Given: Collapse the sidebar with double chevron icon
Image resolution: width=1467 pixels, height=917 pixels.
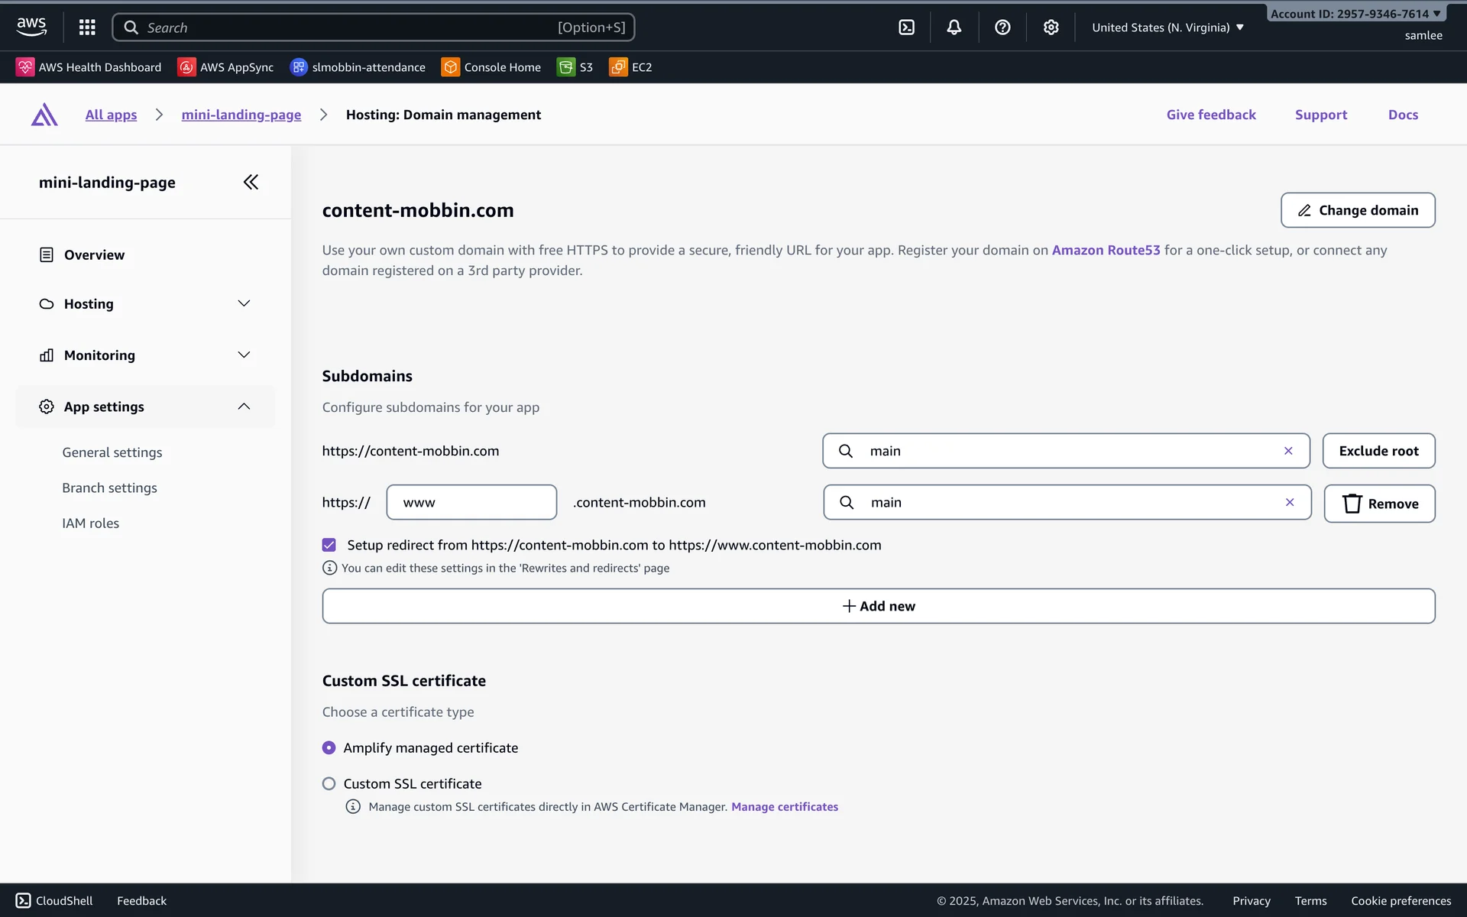Looking at the screenshot, I should click(x=251, y=182).
